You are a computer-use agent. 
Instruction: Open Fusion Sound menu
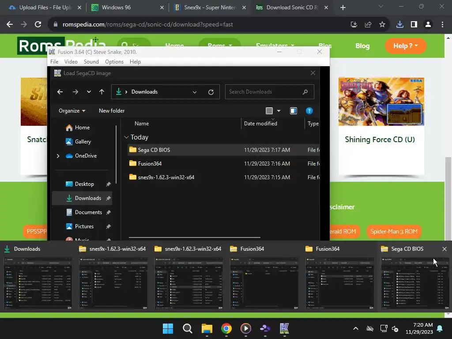pos(91,62)
